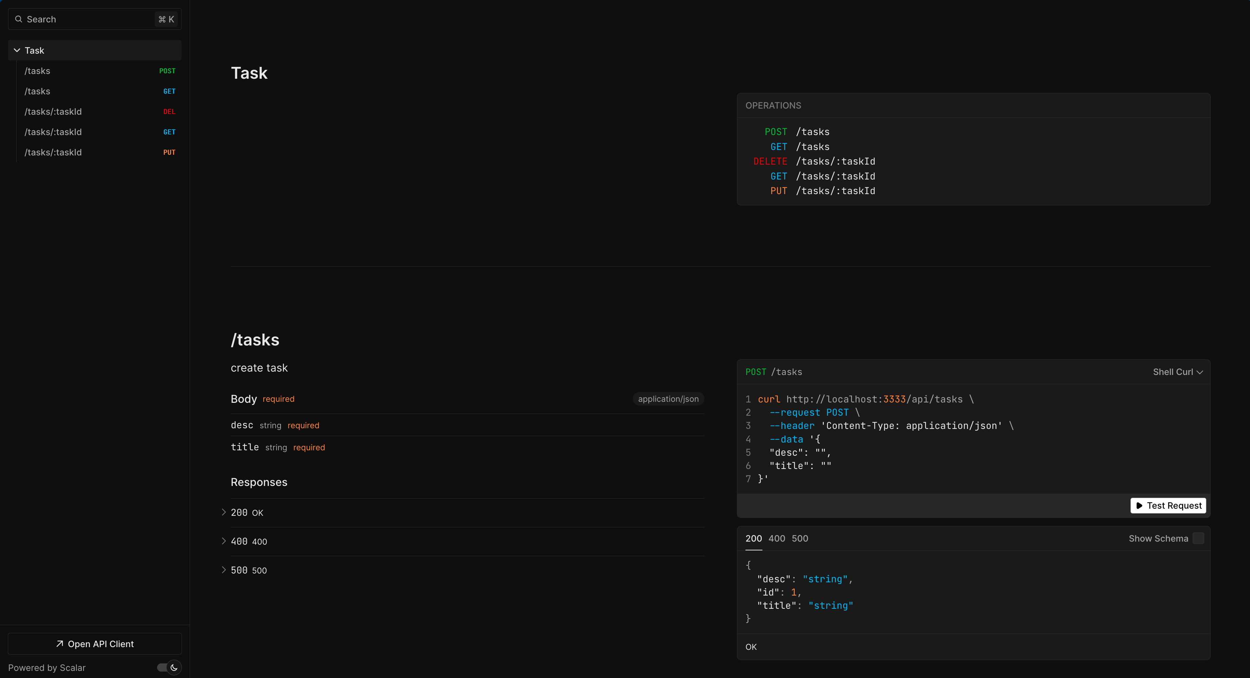The width and height of the screenshot is (1250, 678).
Task: Switch to the 500 response tab
Action: point(799,538)
